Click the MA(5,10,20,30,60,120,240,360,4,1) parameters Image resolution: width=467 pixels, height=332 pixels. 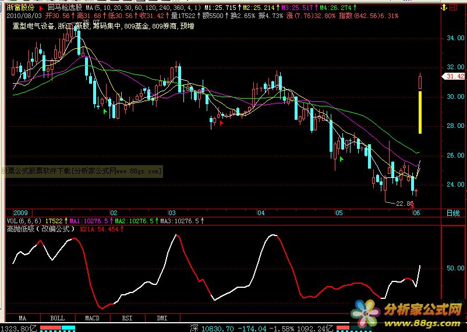click(143, 8)
